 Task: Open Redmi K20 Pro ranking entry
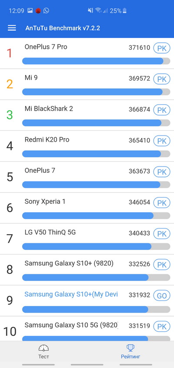click(x=87, y=146)
